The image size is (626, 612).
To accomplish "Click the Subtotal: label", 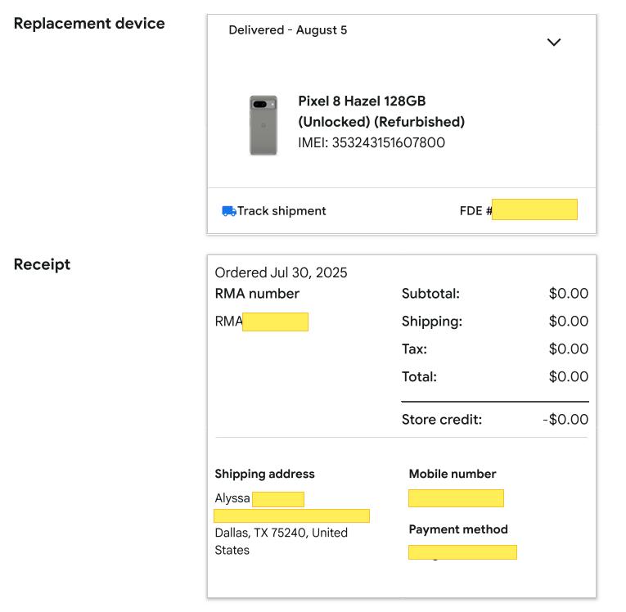I will pyautogui.click(x=430, y=294).
